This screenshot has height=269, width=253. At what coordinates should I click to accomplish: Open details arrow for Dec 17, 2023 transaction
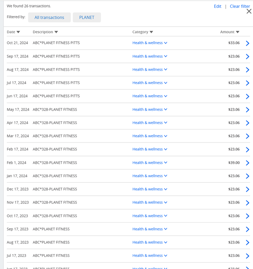click(248, 189)
